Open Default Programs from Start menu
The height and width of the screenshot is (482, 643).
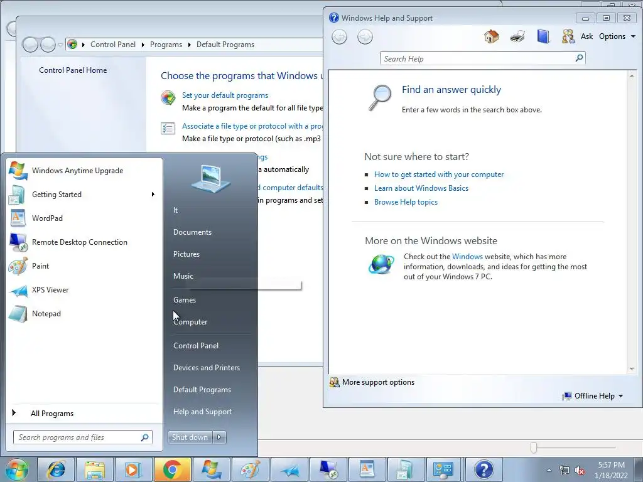coord(202,389)
